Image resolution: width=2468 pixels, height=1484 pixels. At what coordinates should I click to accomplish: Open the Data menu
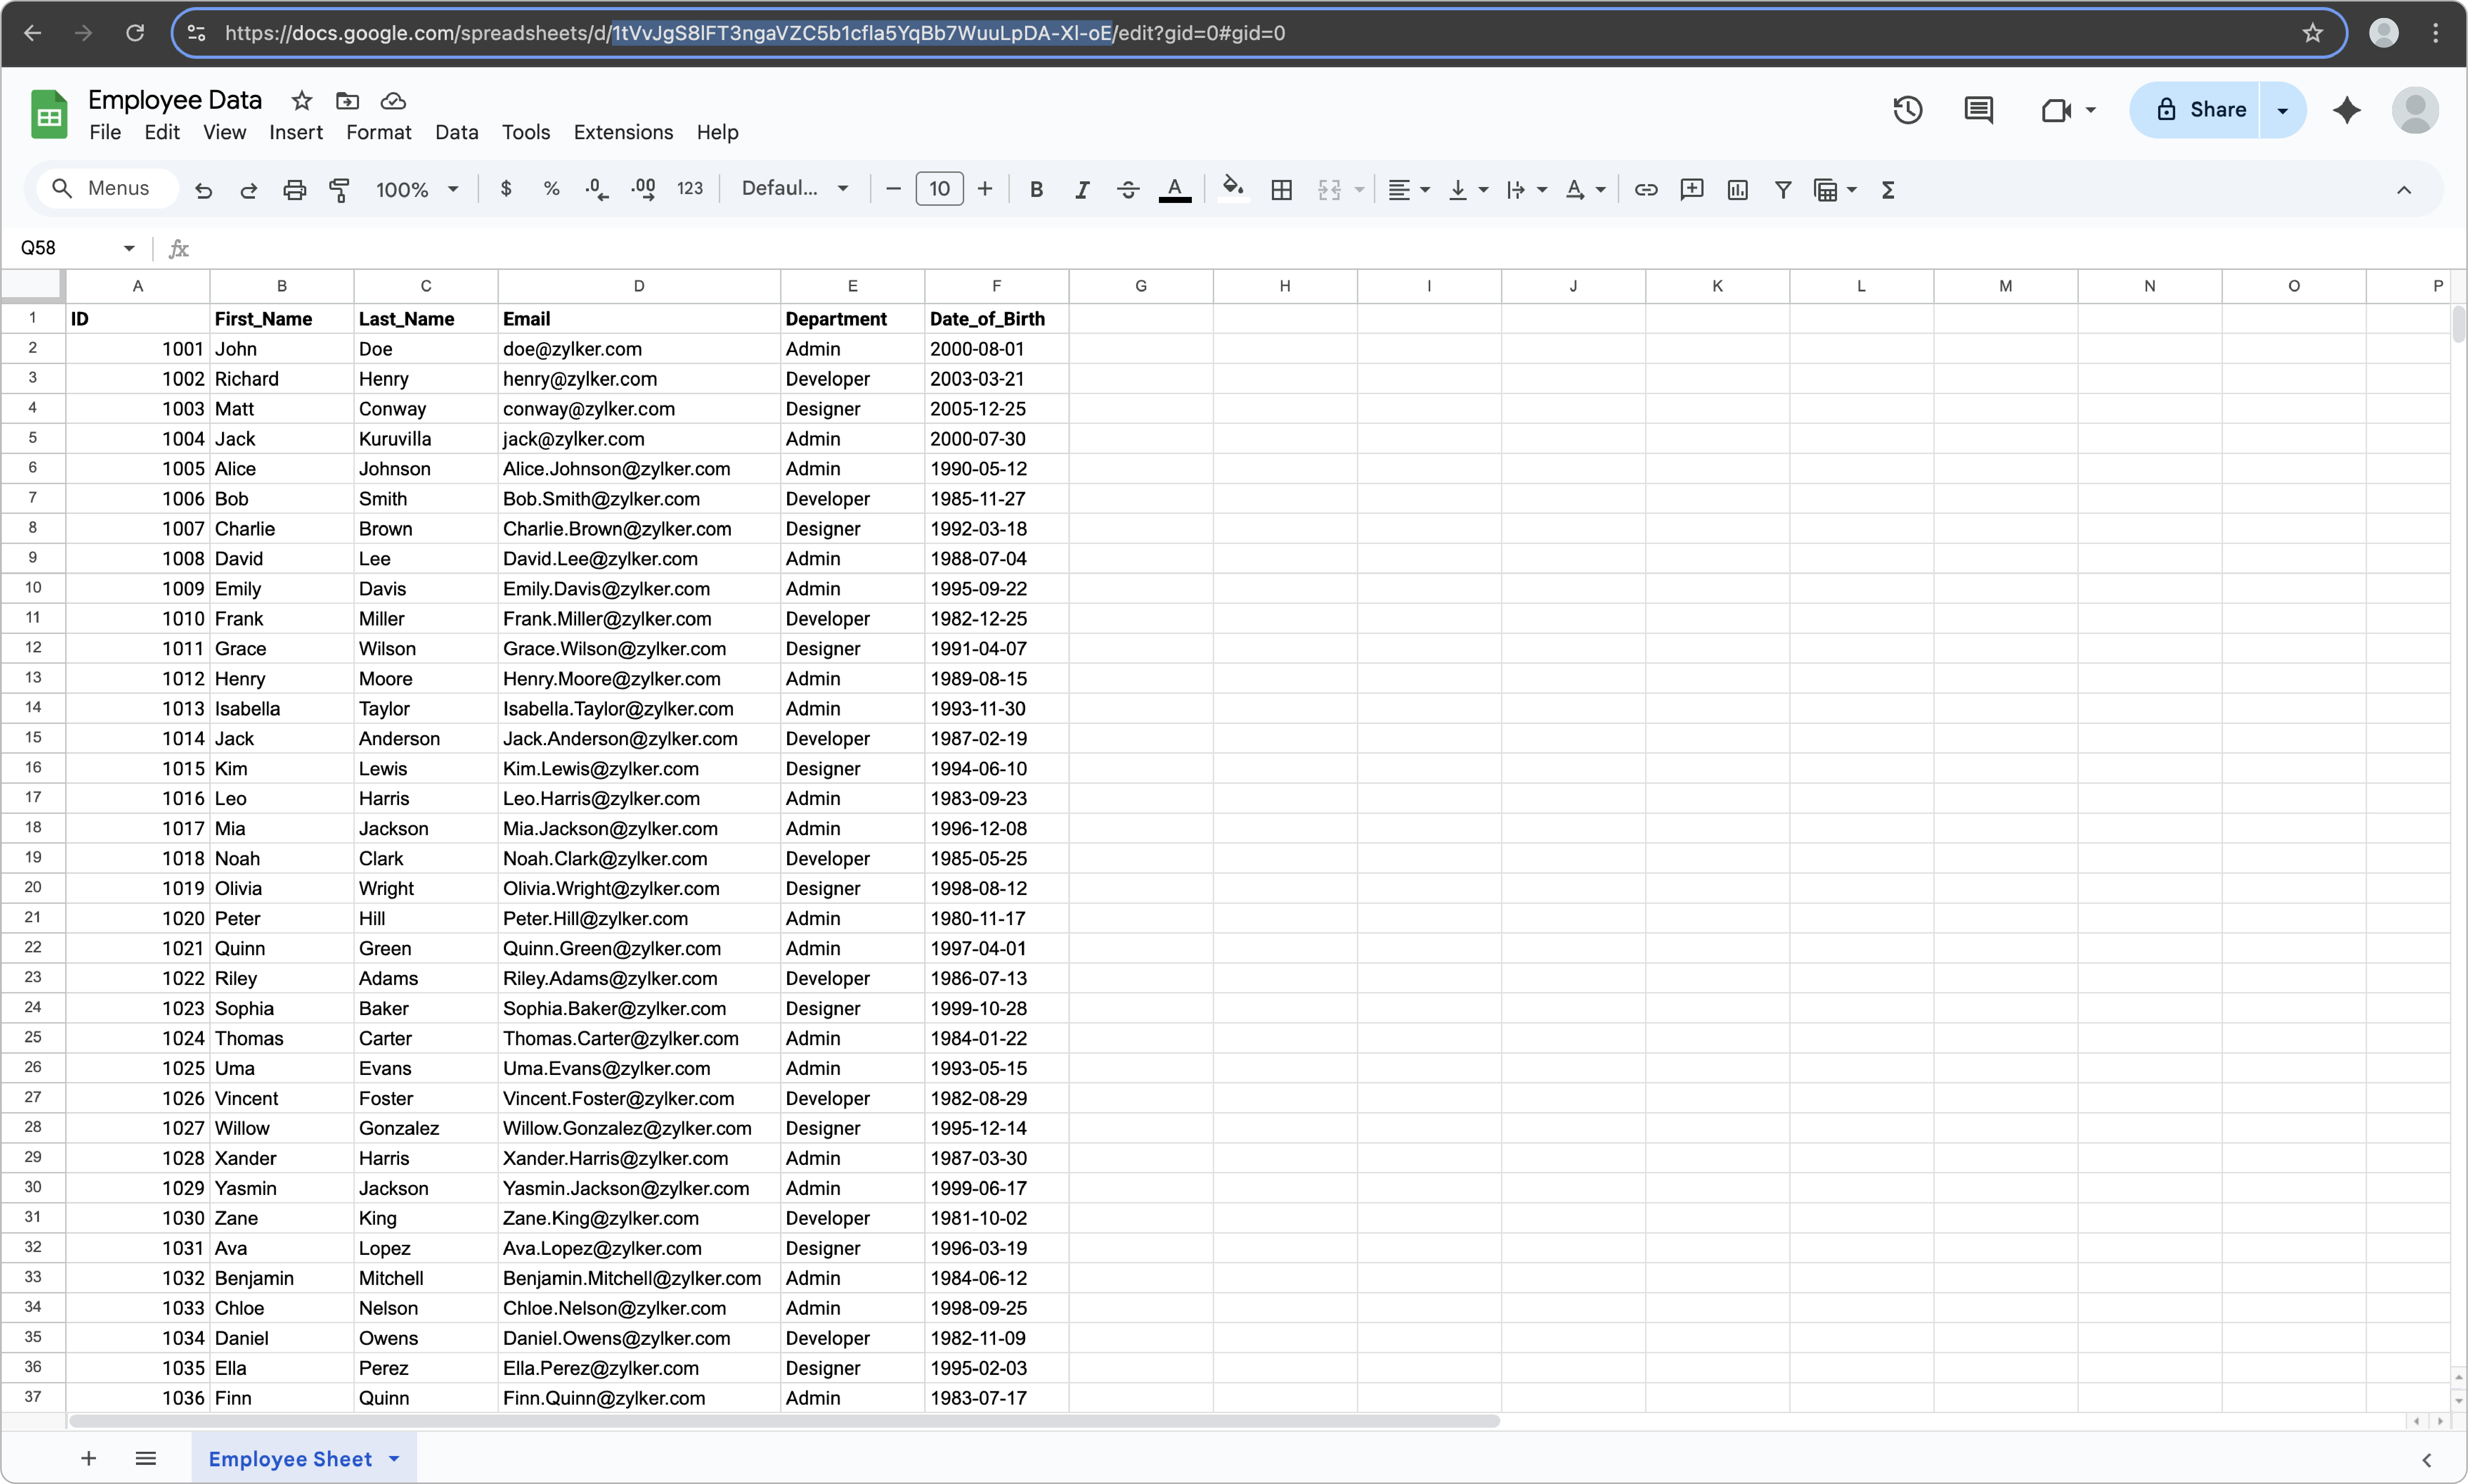(456, 132)
